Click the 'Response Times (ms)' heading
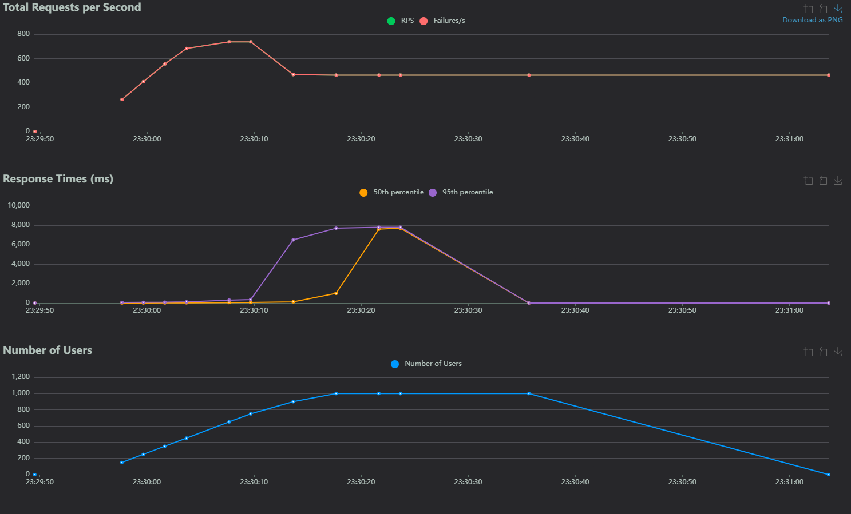Image resolution: width=851 pixels, height=514 pixels. point(58,179)
